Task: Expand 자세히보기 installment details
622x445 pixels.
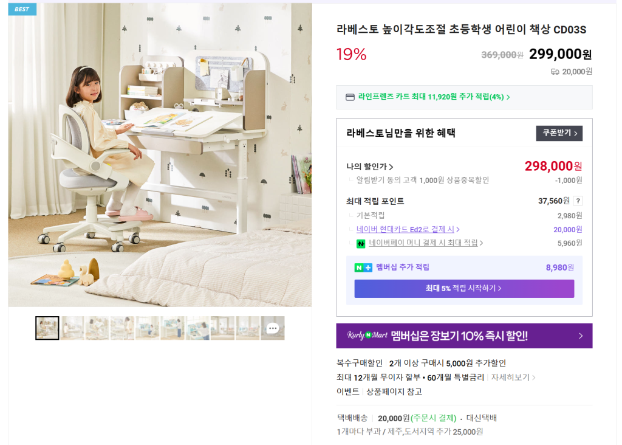Action: coord(513,378)
